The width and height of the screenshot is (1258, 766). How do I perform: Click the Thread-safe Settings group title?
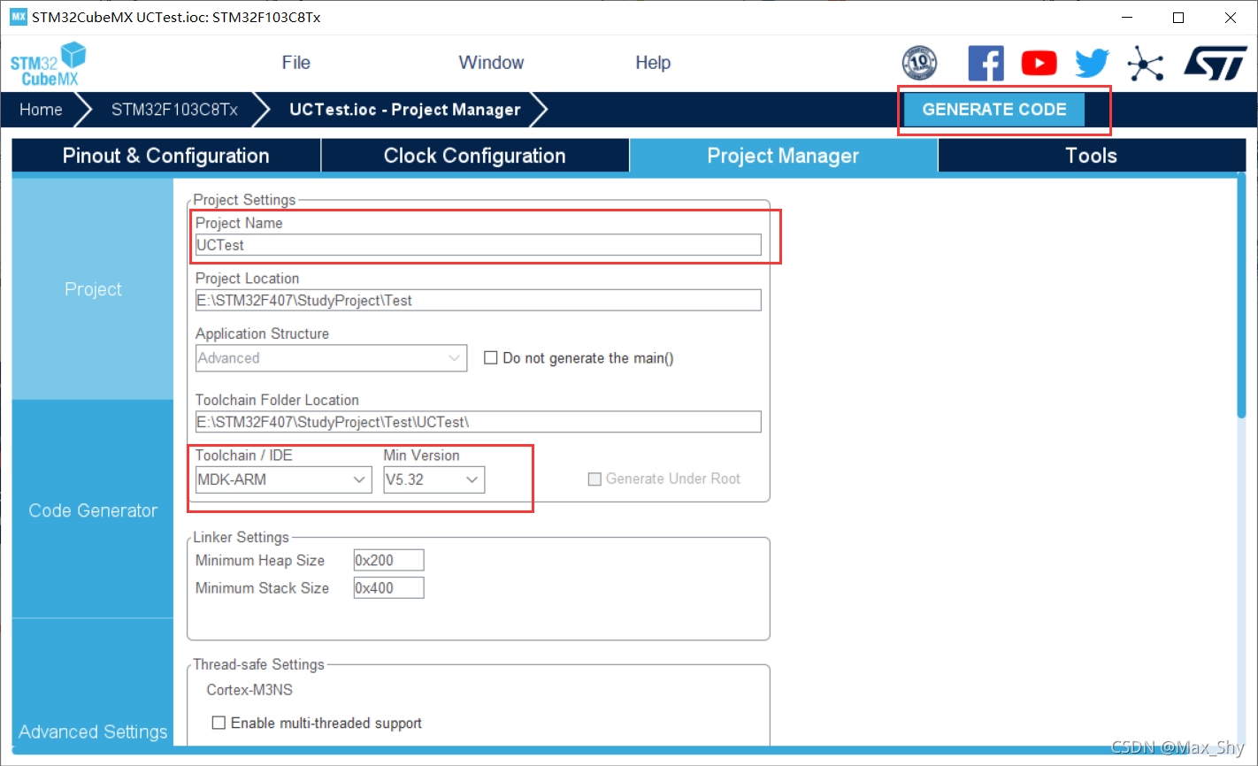258,664
